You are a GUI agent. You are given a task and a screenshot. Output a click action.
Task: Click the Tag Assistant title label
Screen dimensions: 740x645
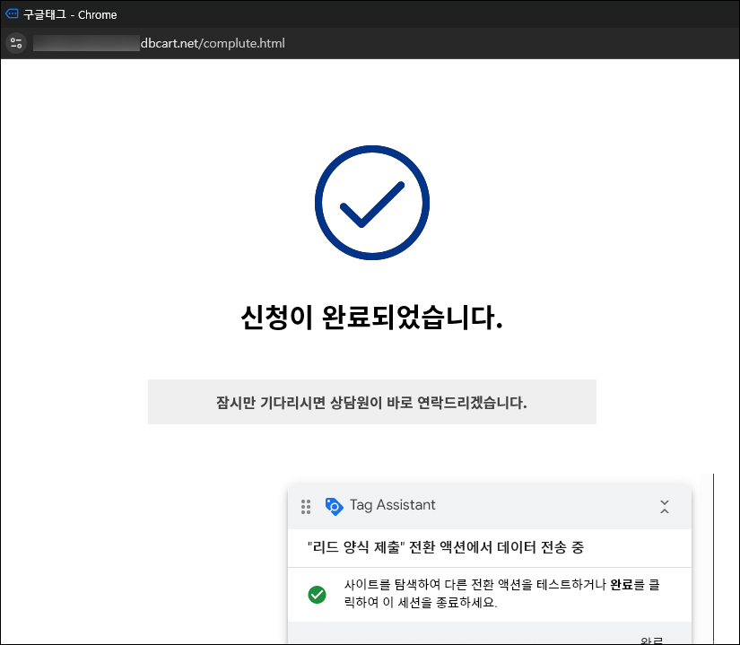392,505
